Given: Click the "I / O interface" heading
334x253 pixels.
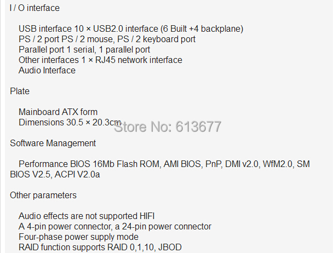Looking at the screenshot, I should 34,8.
